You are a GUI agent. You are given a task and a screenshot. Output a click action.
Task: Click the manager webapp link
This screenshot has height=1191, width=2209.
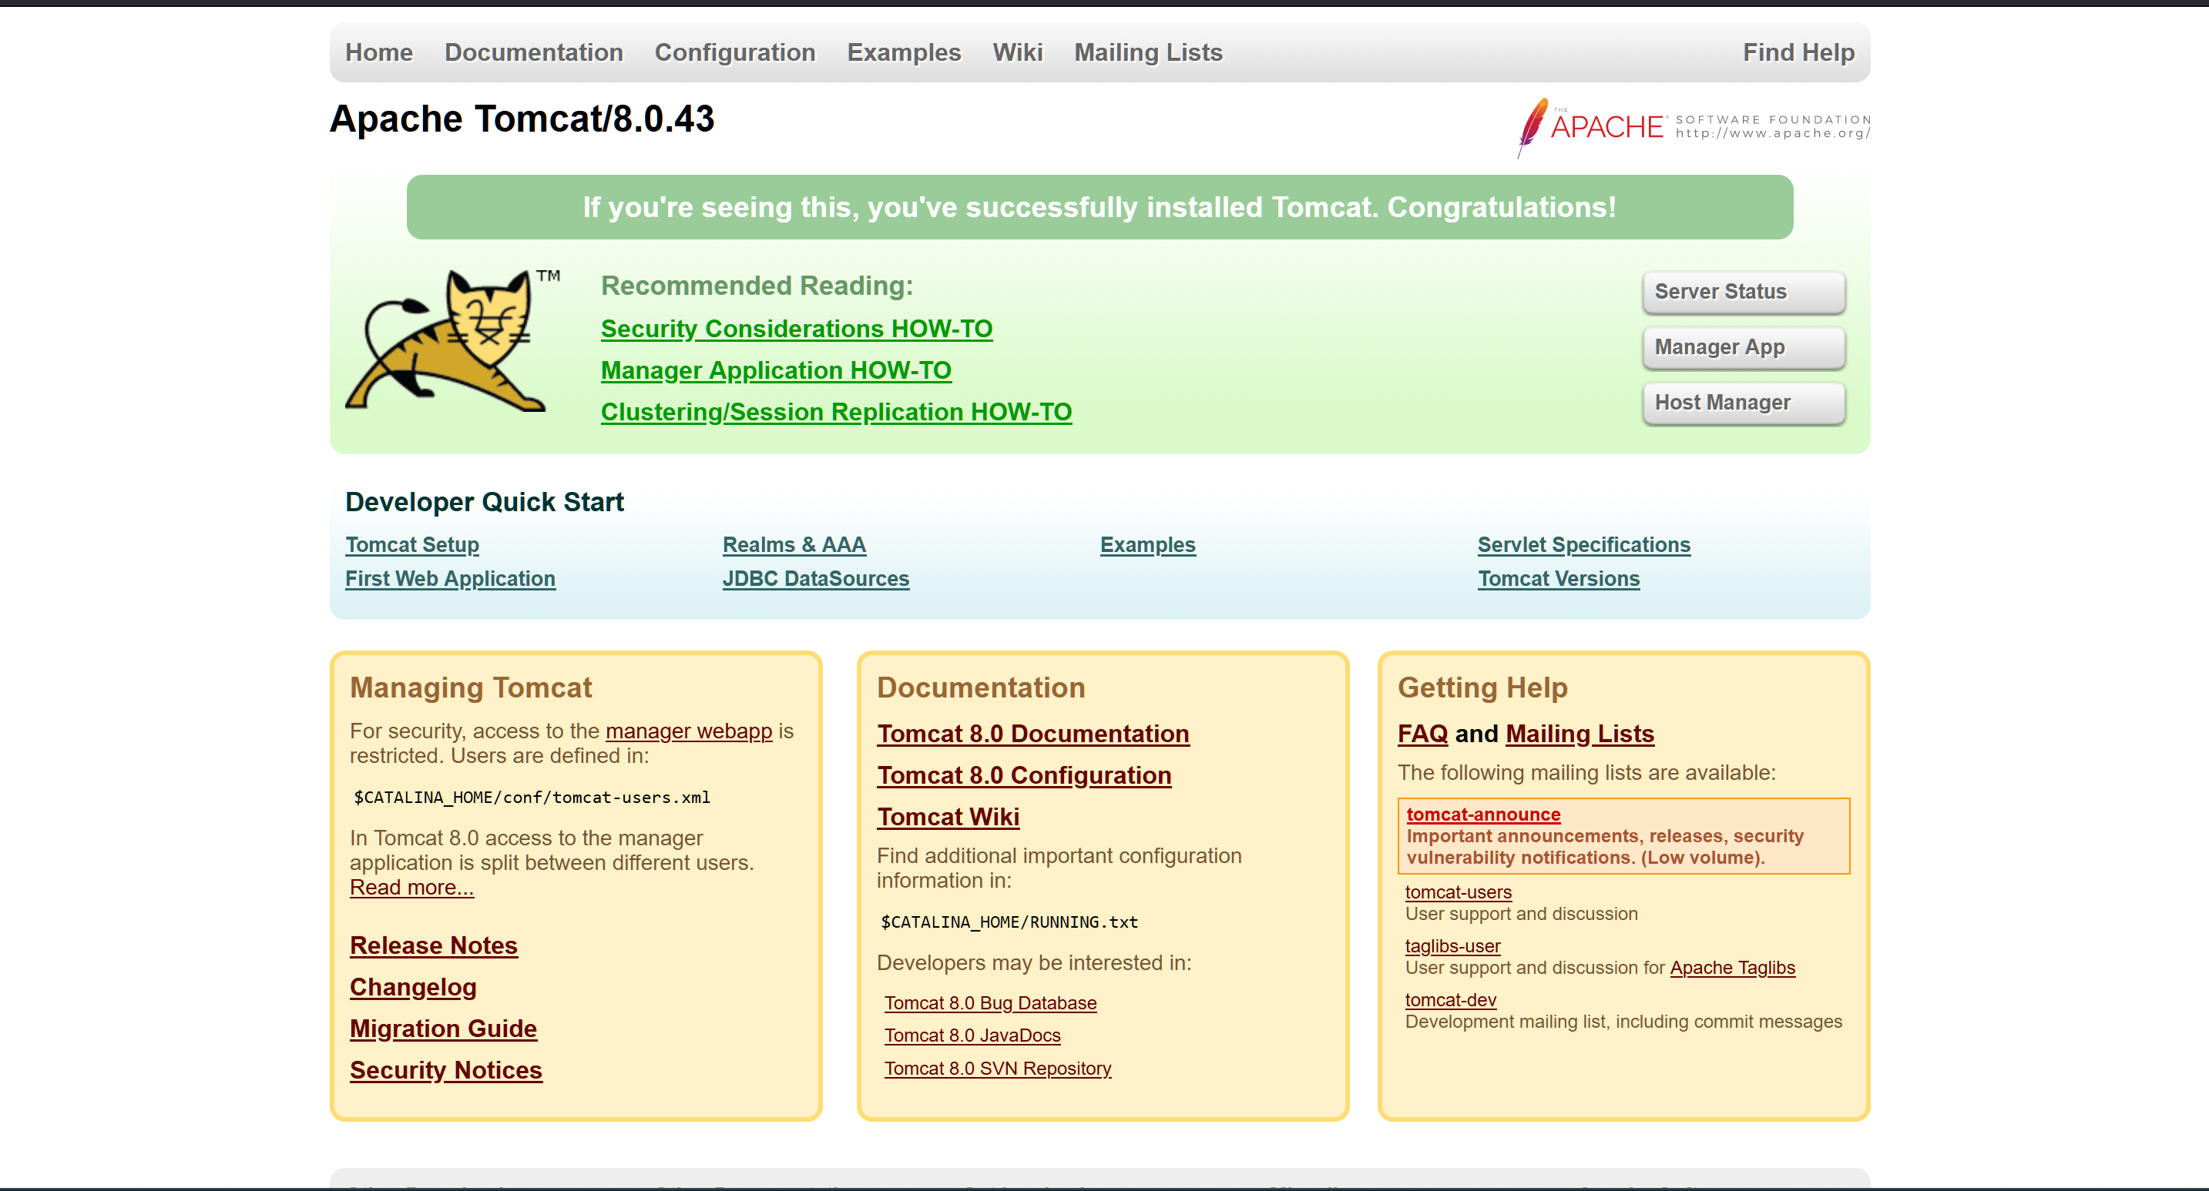point(689,731)
